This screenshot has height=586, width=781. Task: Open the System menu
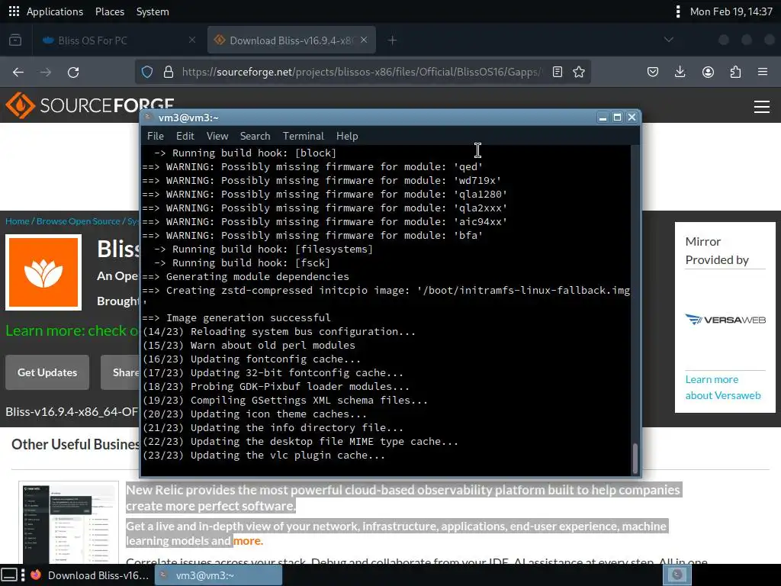click(x=153, y=11)
